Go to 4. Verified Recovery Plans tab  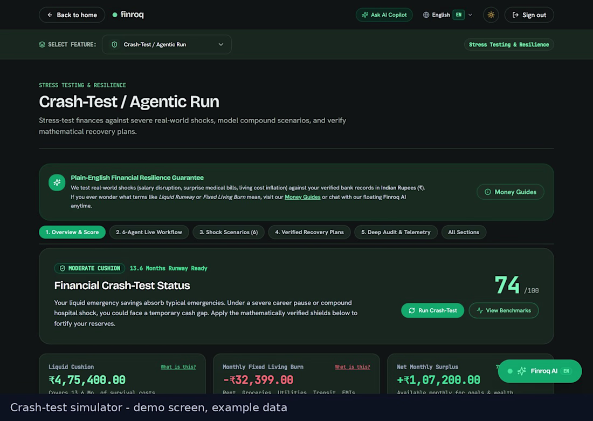[x=309, y=232]
